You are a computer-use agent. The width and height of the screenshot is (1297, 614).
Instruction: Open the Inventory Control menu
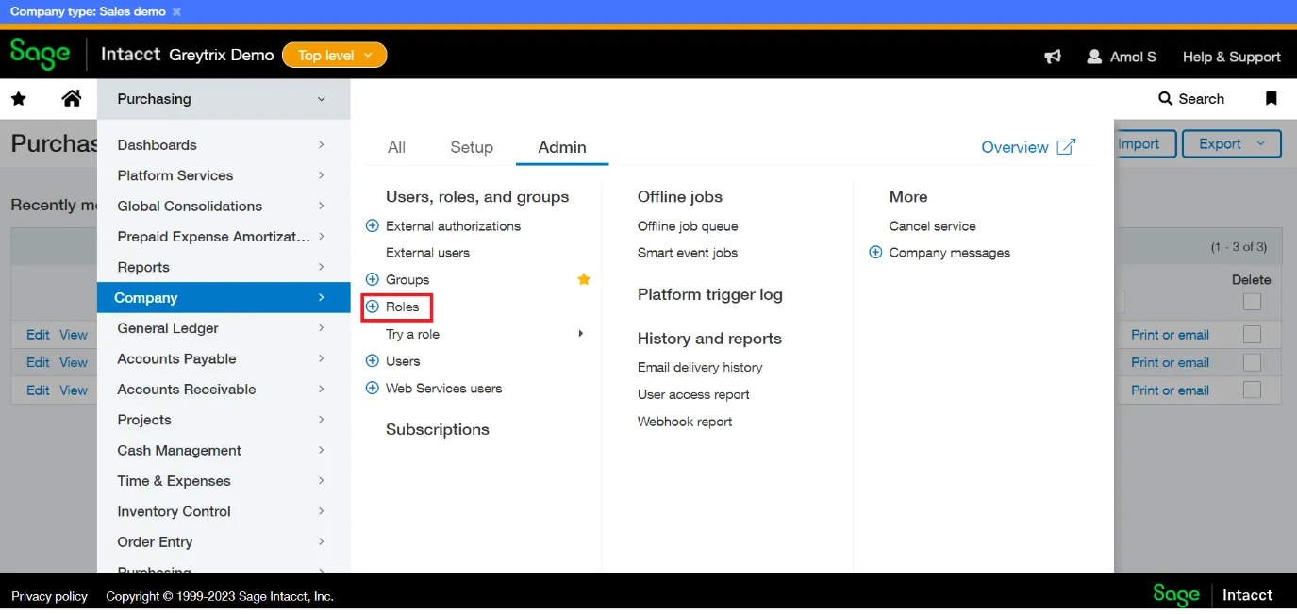[x=224, y=511]
